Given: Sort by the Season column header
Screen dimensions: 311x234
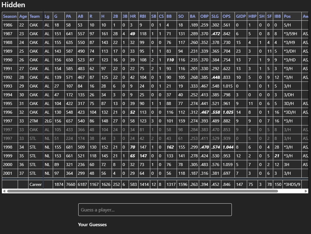Looking at the screenshot, I should [10, 16].
